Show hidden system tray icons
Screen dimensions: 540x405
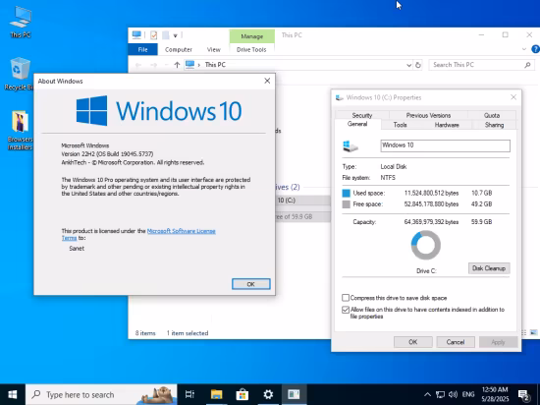point(427,394)
